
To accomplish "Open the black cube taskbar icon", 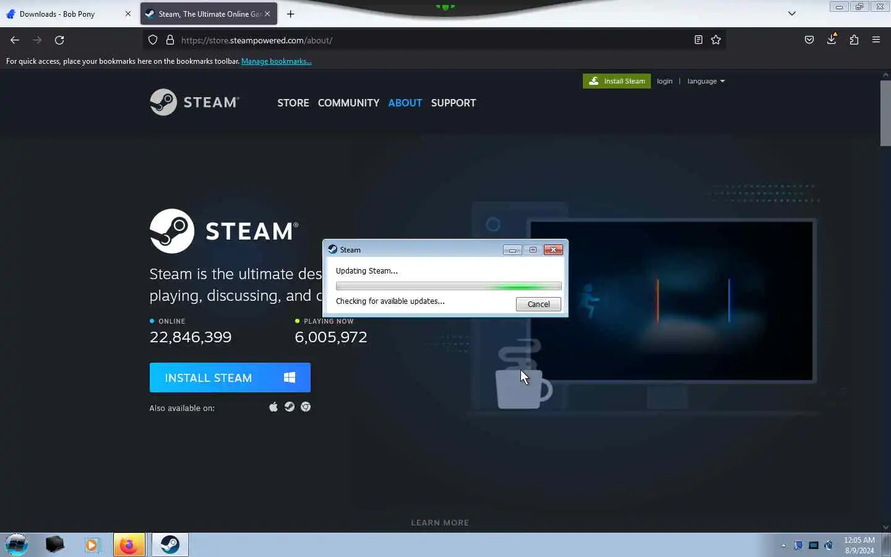I will (x=54, y=545).
